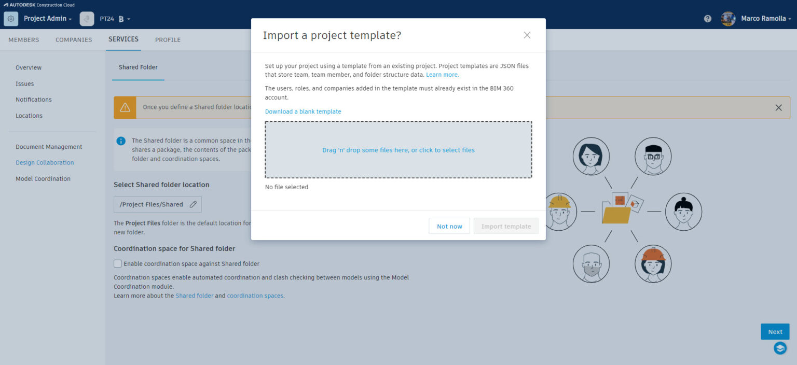The height and width of the screenshot is (365, 797).
Task: Click Download a blank template link
Action: click(x=303, y=111)
